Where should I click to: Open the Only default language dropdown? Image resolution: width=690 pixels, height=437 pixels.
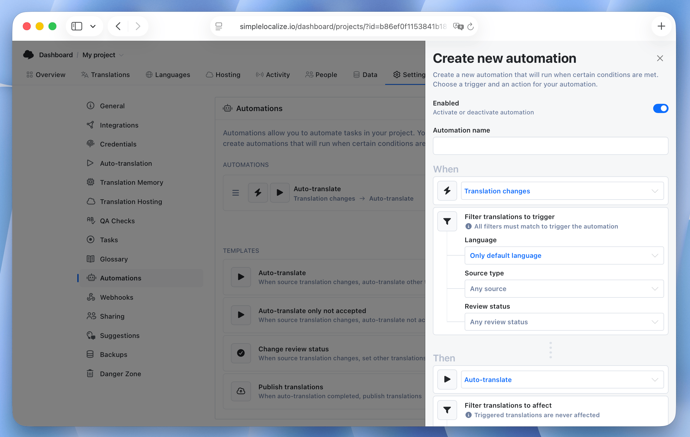pos(564,255)
